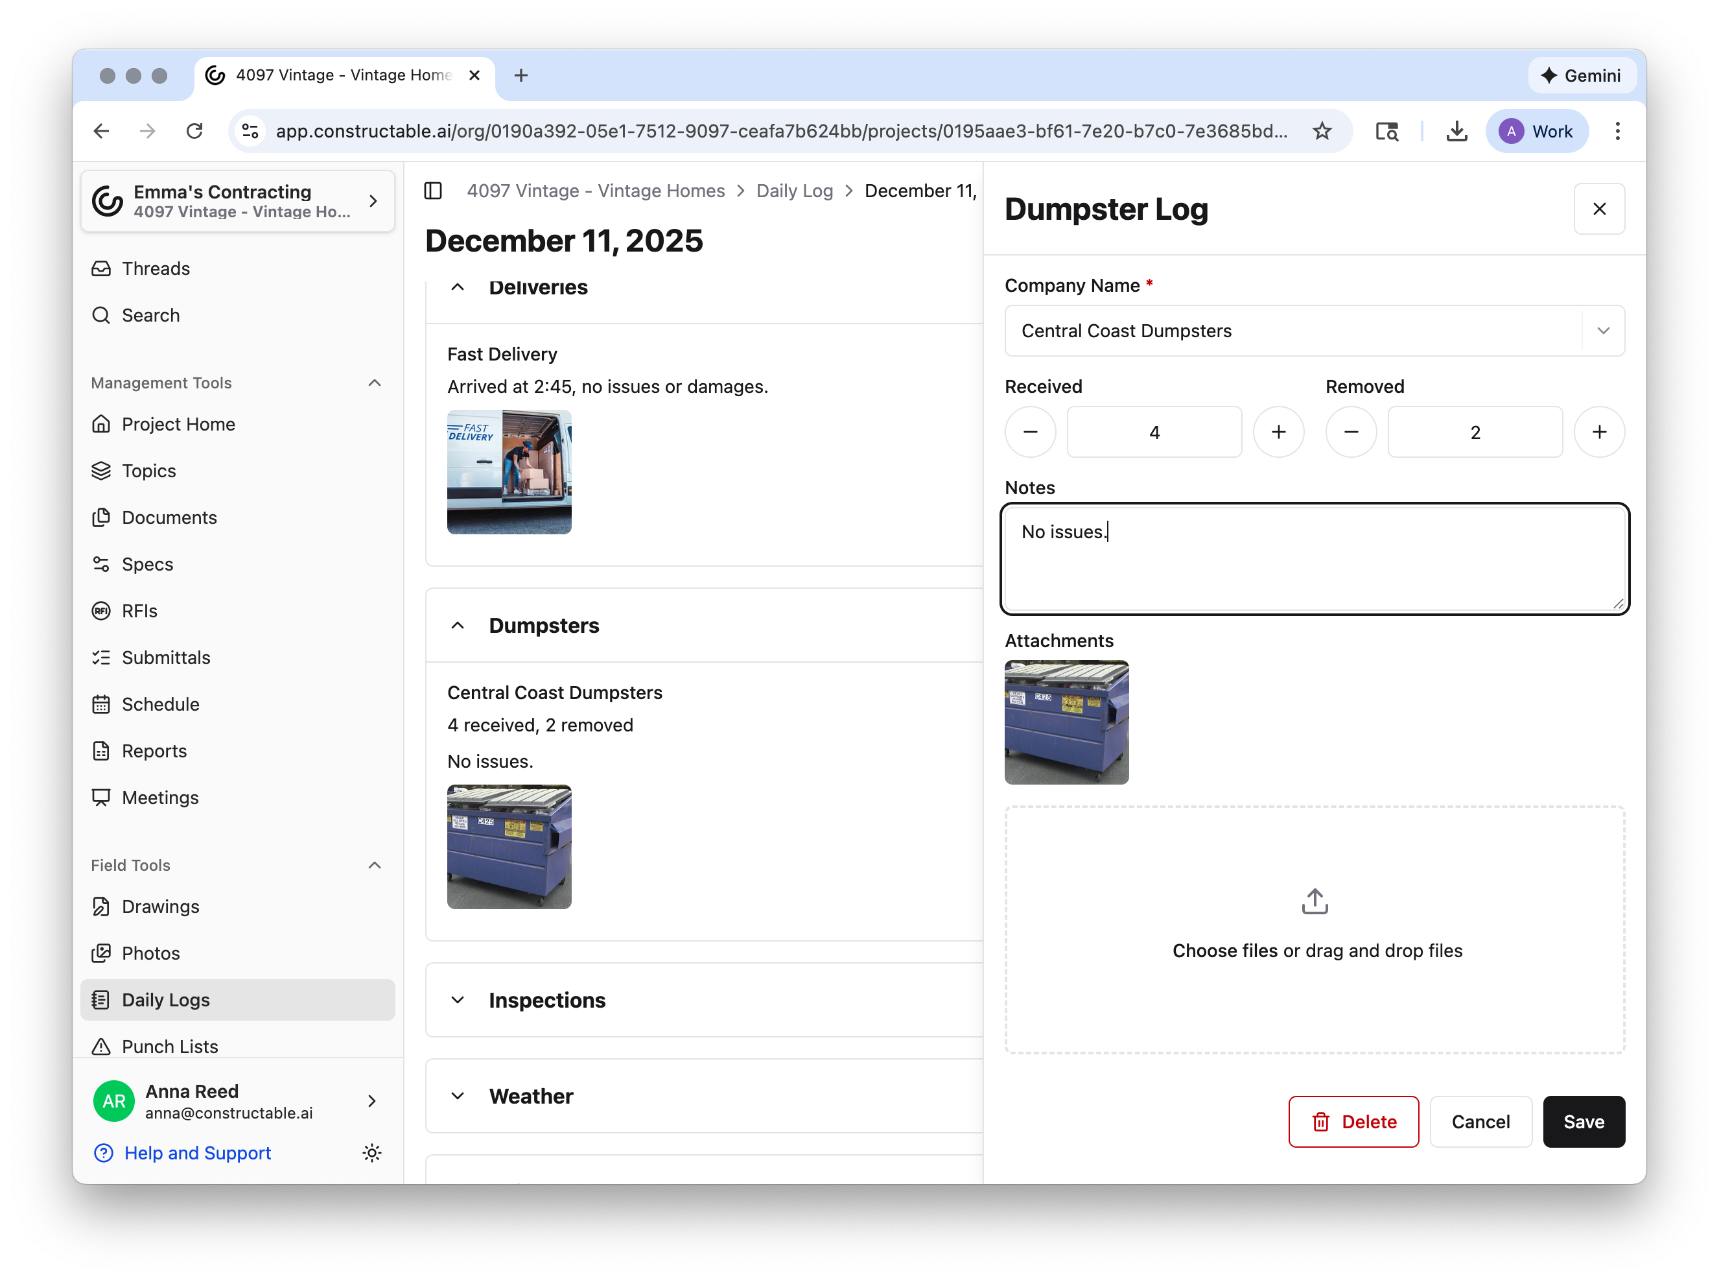Toggle the sidebar panel icon

[x=433, y=191]
